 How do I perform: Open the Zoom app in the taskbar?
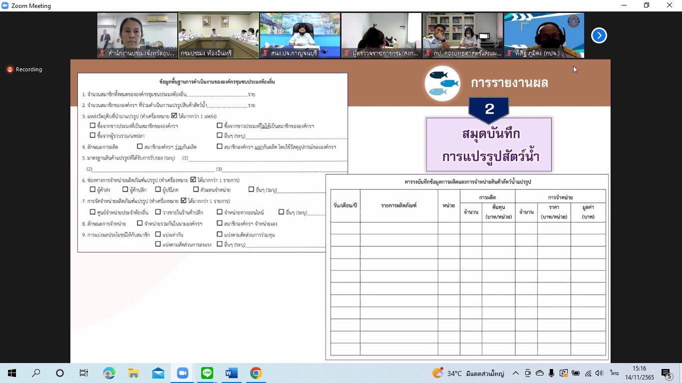click(183, 373)
